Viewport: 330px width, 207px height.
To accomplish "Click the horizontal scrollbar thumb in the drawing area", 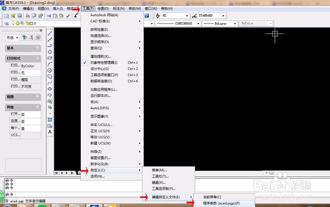I will point(272,172).
